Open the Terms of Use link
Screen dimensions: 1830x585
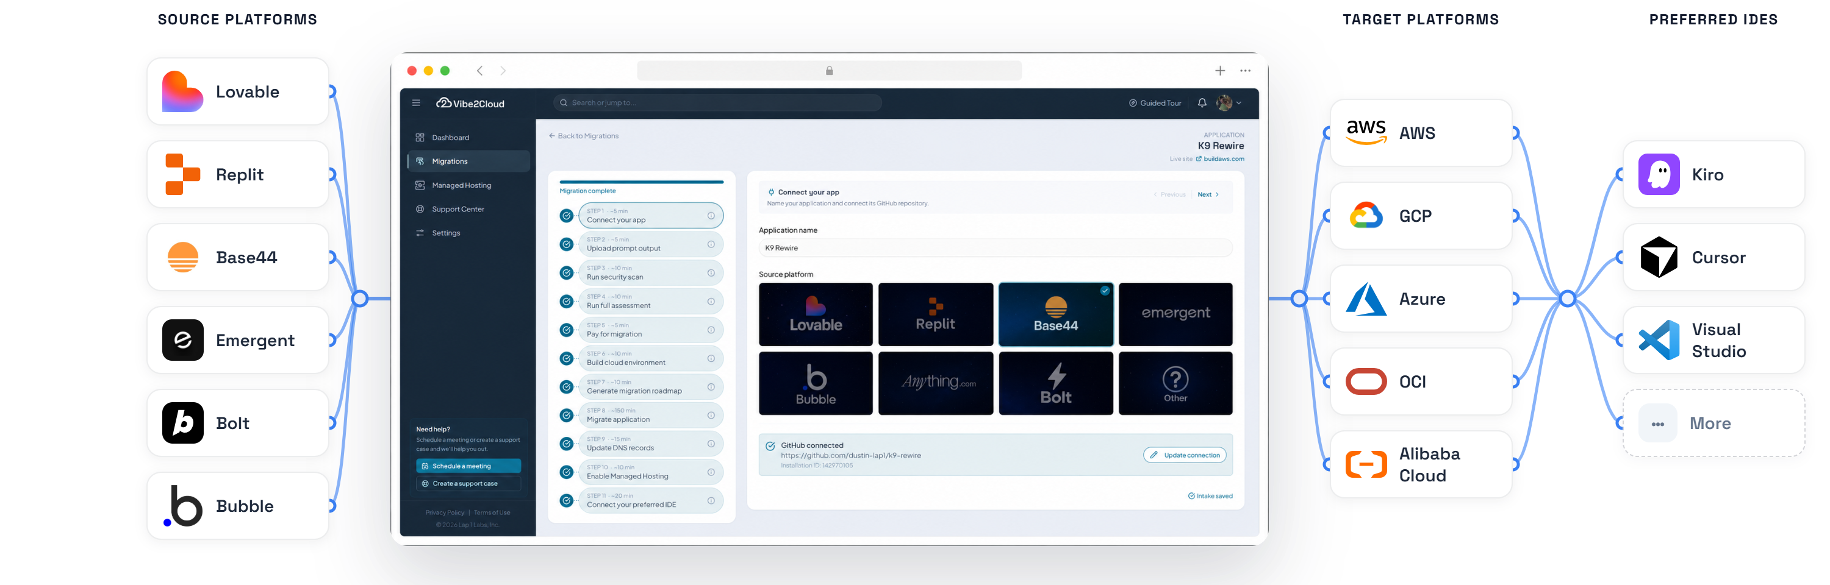[492, 512]
